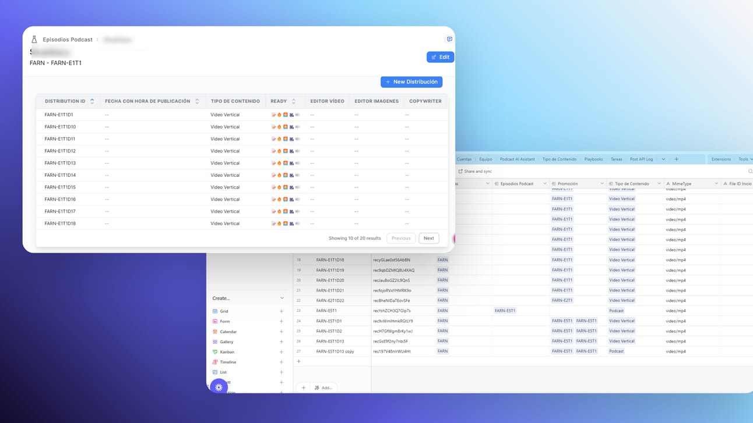Click the Edit button
The width and height of the screenshot is (753, 423).
pyautogui.click(x=440, y=57)
